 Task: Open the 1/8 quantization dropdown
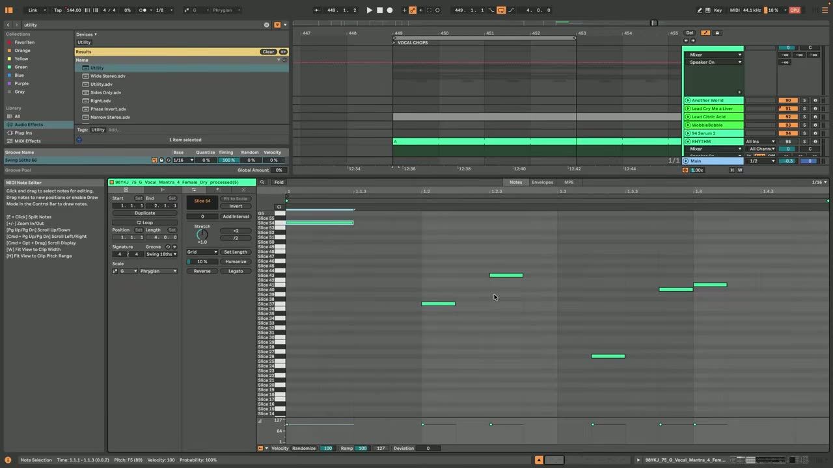[x=161, y=10]
